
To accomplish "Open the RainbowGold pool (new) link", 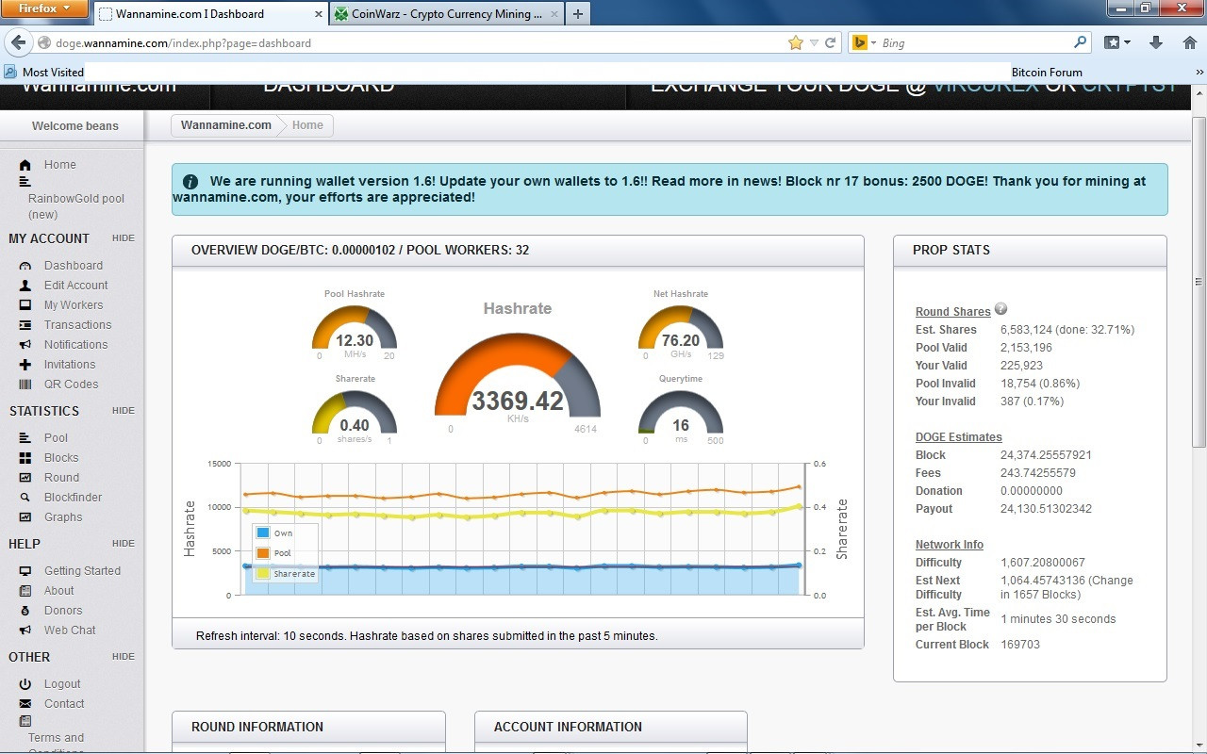I will tap(75, 206).
